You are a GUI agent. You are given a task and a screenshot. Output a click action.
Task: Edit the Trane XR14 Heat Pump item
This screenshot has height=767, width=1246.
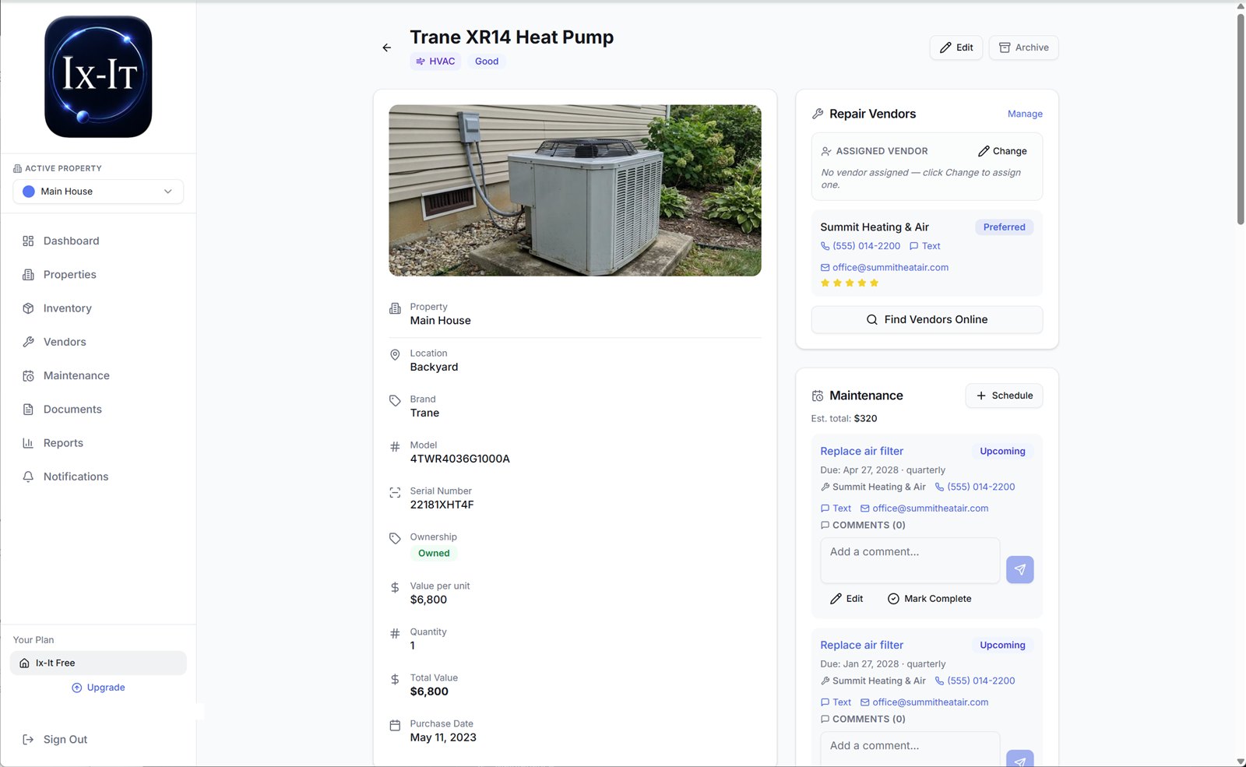(x=956, y=47)
